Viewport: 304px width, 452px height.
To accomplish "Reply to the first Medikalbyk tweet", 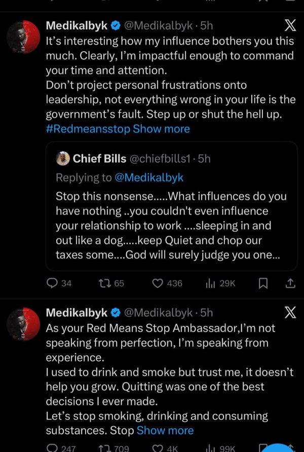I will click(53, 284).
